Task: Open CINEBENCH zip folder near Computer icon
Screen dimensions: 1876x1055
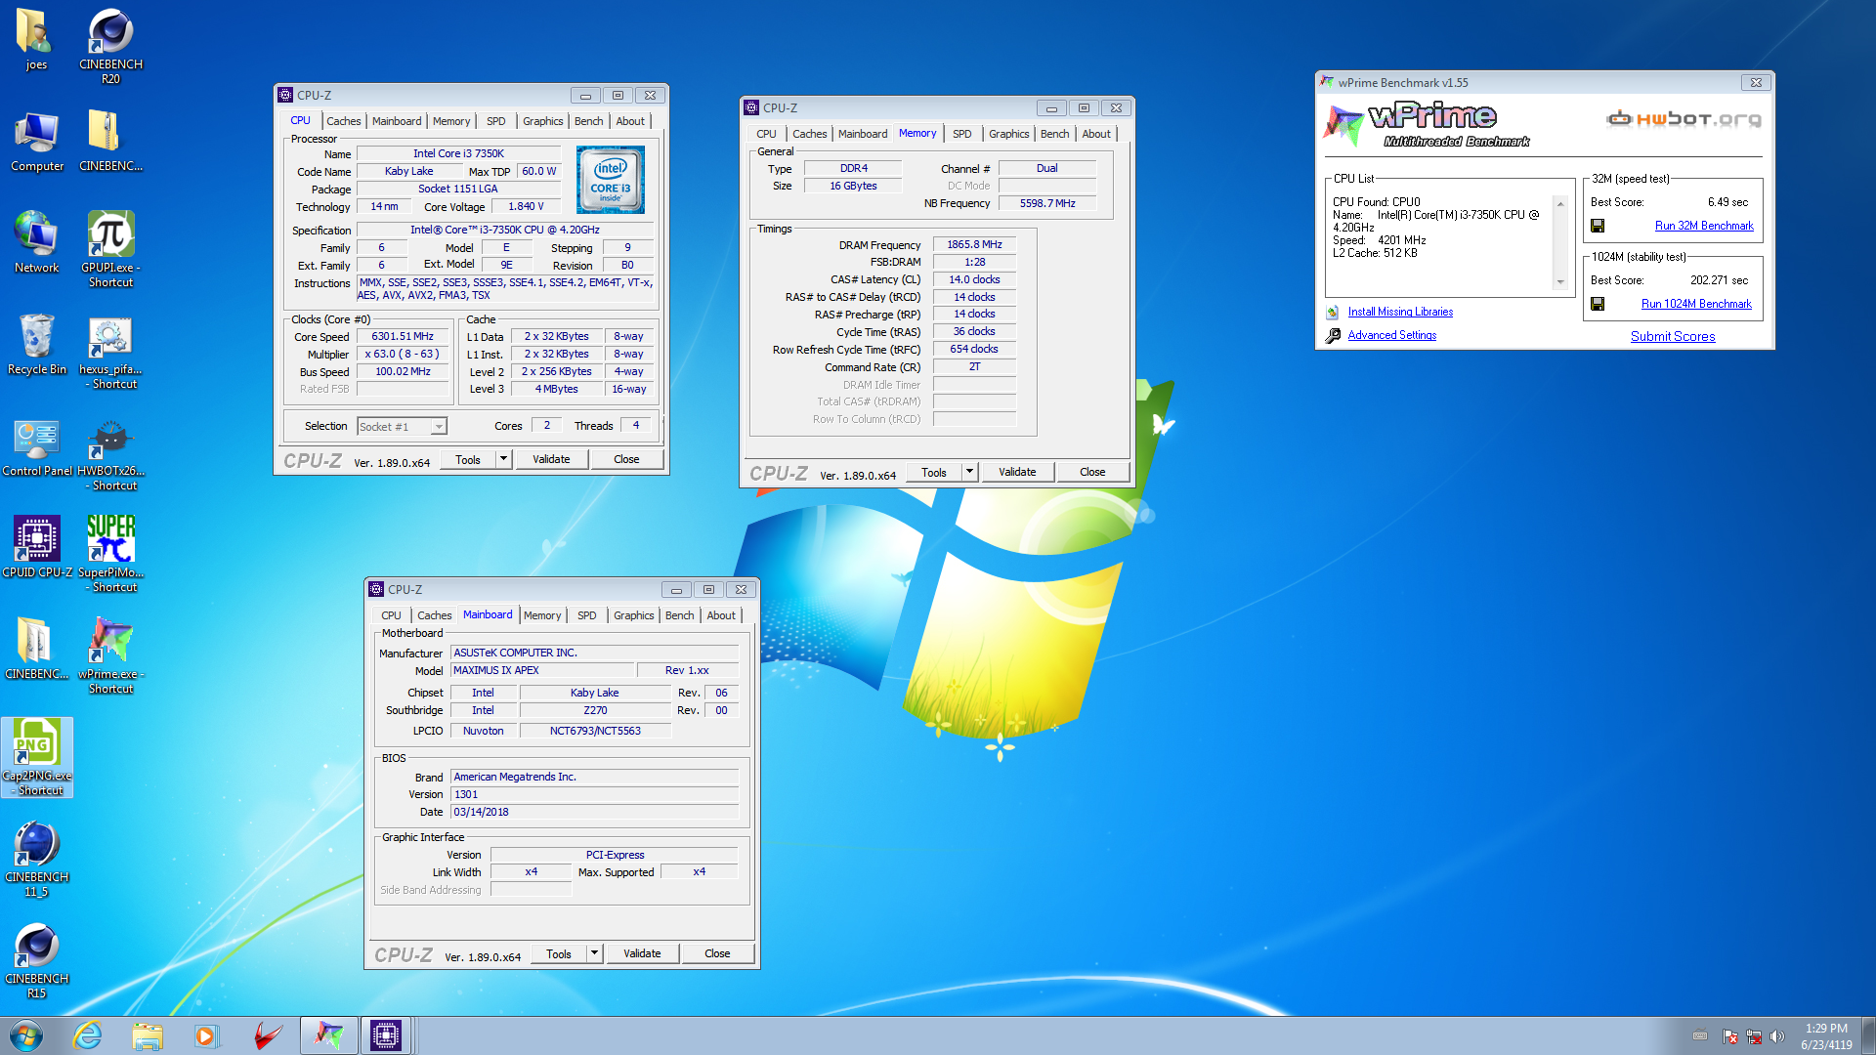Action: [110, 142]
